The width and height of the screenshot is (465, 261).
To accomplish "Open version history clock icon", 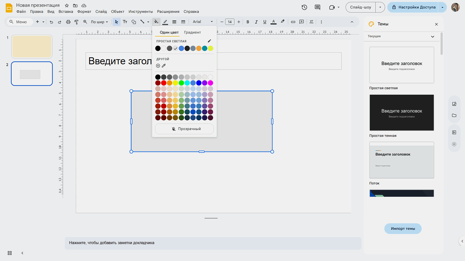I will pyautogui.click(x=304, y=7).
